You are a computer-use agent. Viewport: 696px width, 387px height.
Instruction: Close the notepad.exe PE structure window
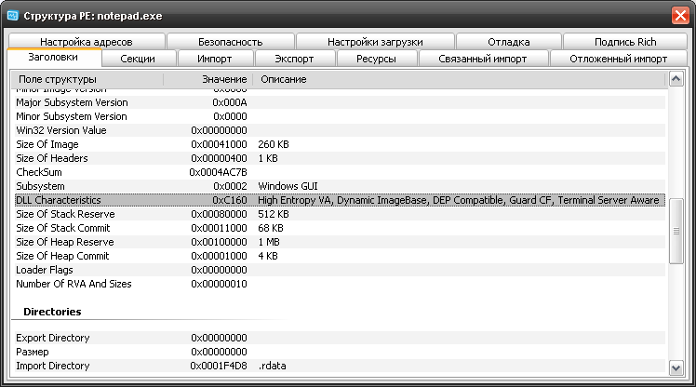coord(679,15)
